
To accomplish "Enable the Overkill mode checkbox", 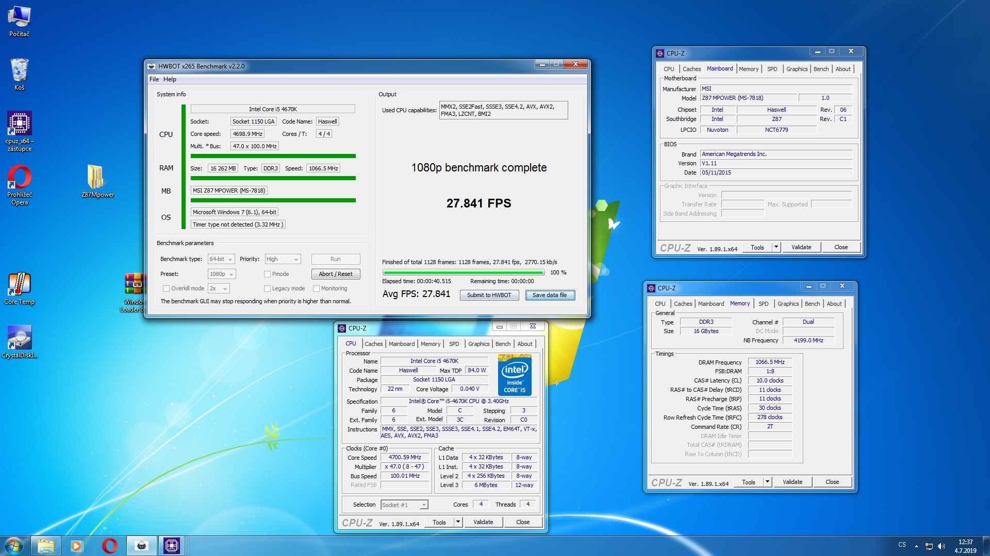I will (166, 288).
